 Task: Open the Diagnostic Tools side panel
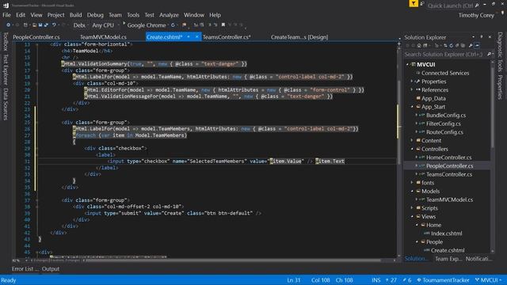pyautogui.click(x=500, y=51)
